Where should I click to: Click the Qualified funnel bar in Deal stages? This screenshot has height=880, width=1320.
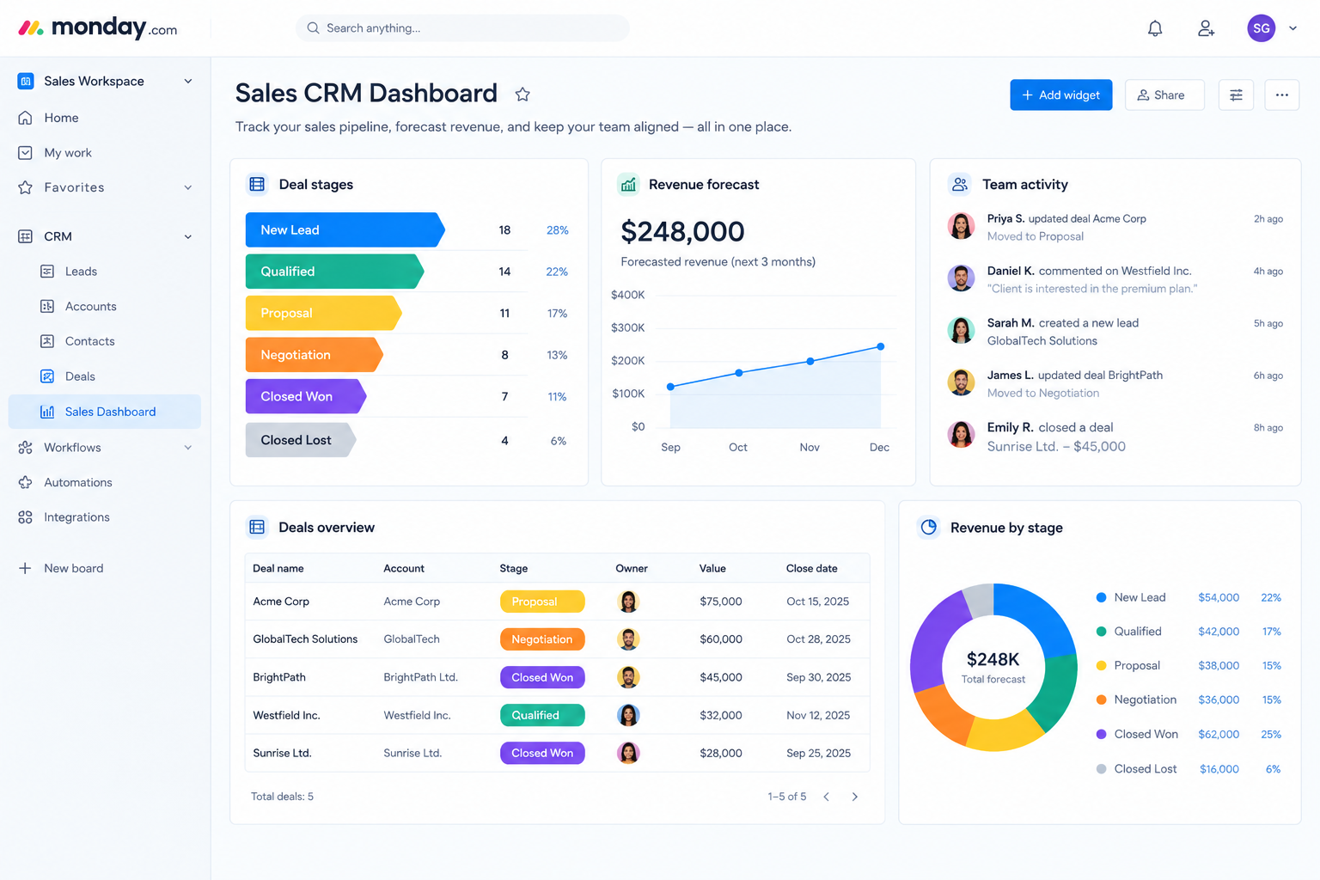tap(334, 272)
